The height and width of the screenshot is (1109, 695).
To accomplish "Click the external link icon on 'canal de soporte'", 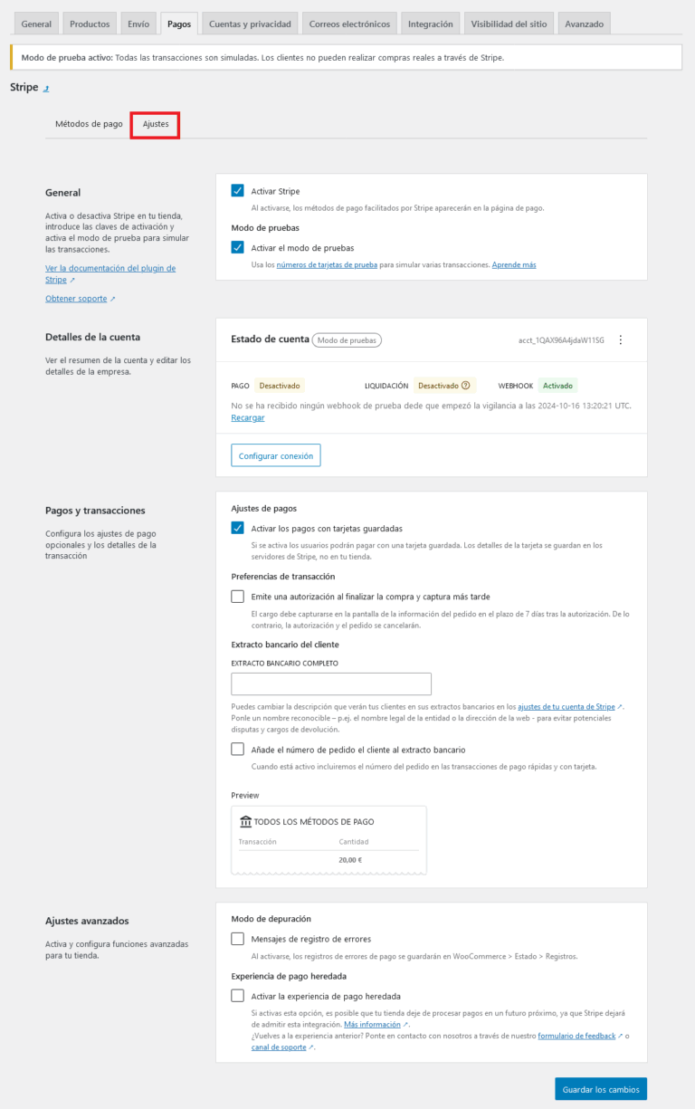I will coord(312,1047).
